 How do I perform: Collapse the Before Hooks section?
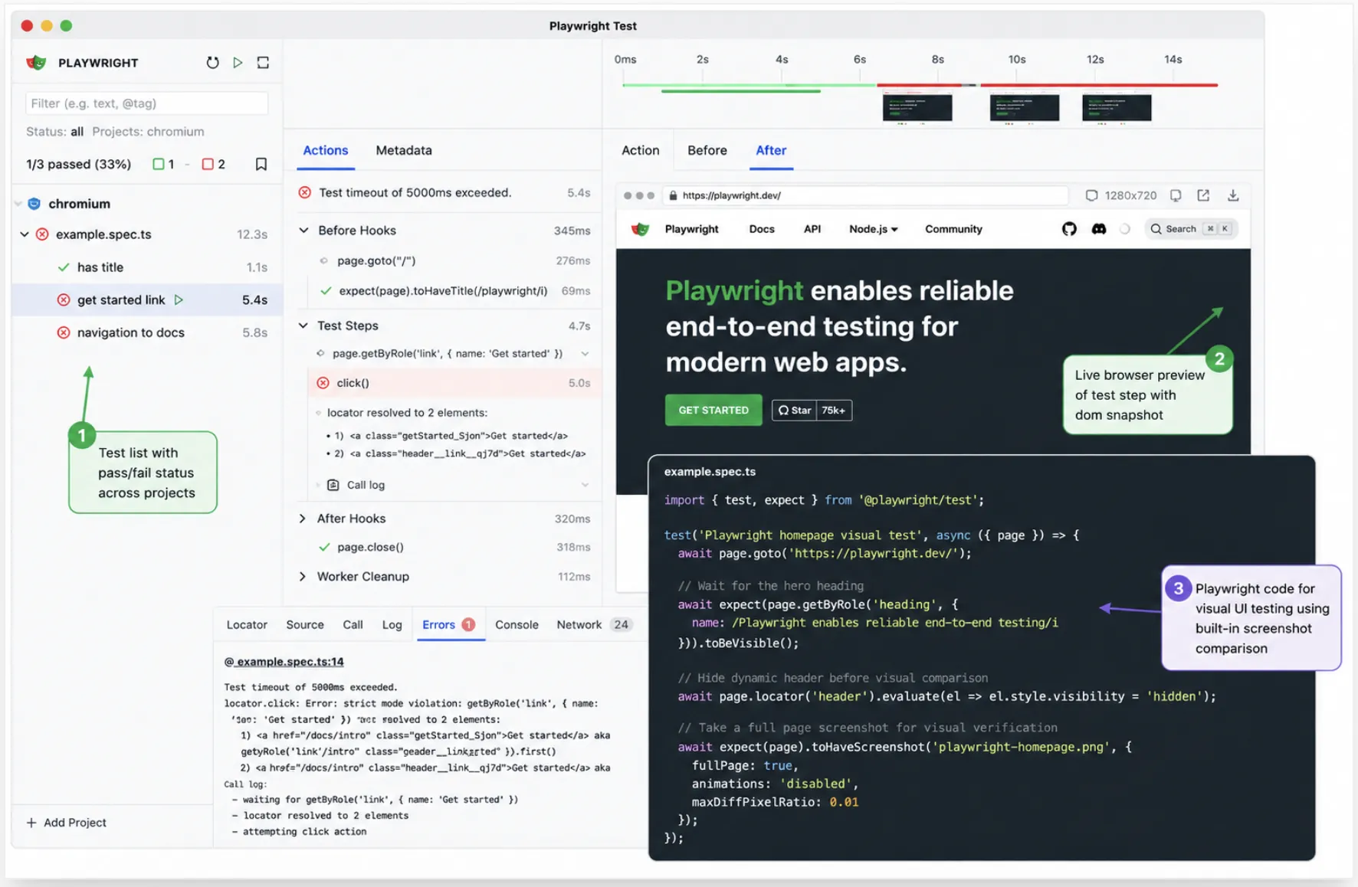coord(304,231)
